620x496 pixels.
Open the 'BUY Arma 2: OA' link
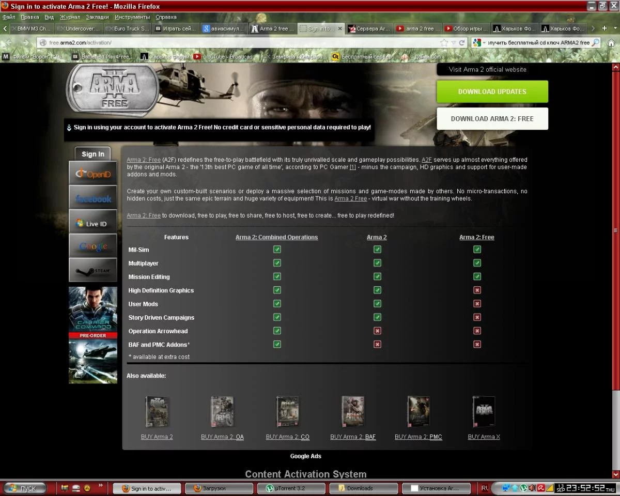click(222, 437)
